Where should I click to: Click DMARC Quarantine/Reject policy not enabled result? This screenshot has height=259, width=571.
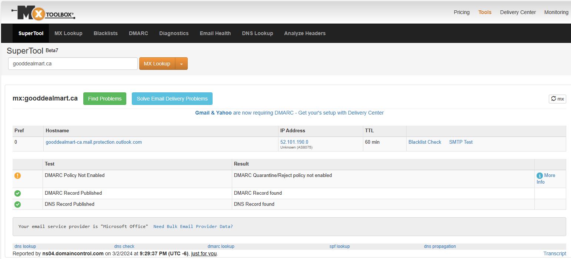pyautogui.click(x=283, y=175)
